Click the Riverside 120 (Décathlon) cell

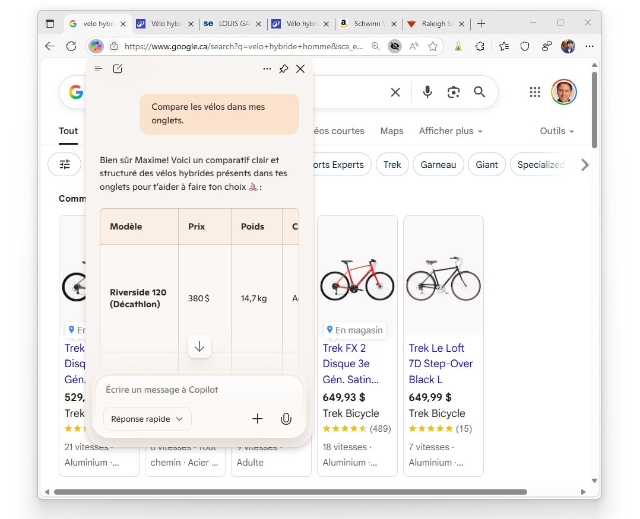pyautogui.click(x=138, y=298)
